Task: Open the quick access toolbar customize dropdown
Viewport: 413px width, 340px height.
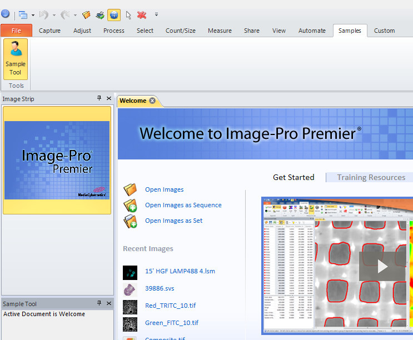Action: tap(156, 14)
